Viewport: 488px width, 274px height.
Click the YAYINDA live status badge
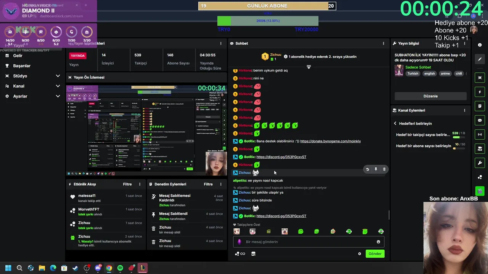(78, 56)
